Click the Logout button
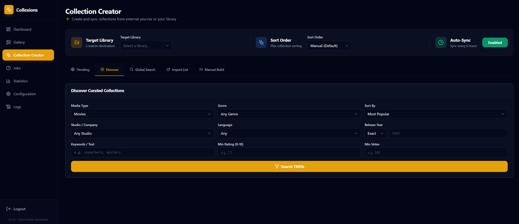 tap(28, 209)
